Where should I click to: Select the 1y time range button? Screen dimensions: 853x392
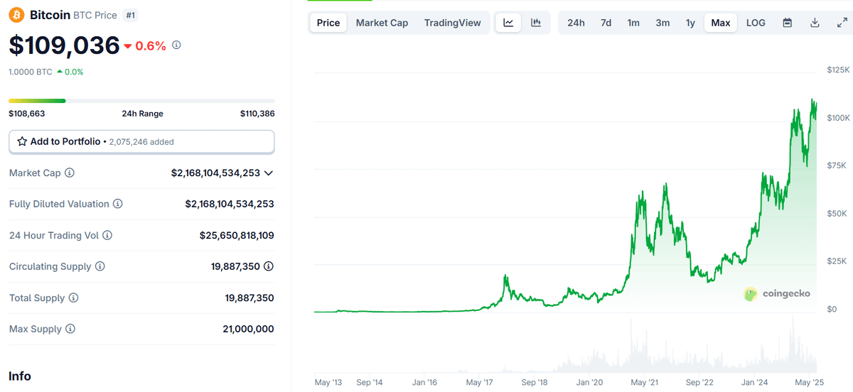pyautogui.click(x=690, y=23)
